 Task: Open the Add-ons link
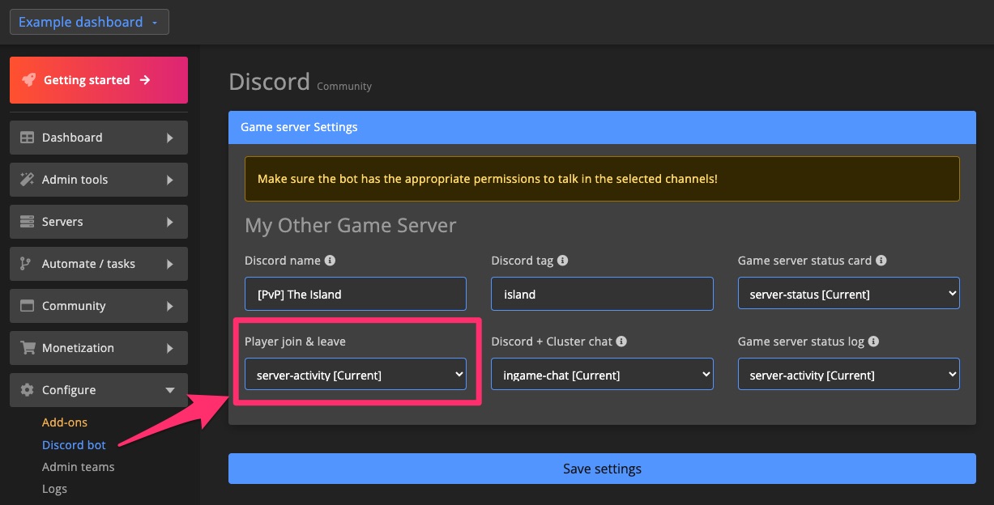64,422
